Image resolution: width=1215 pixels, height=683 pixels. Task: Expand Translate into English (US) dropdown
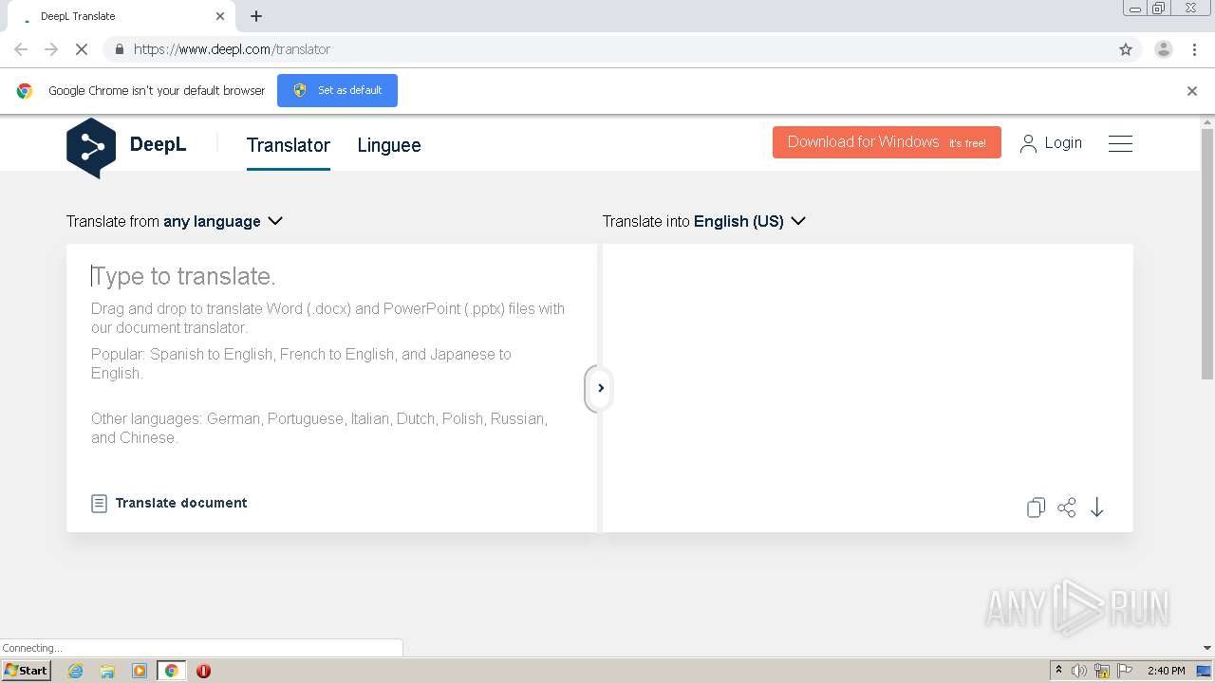click(x=704, y=221)
